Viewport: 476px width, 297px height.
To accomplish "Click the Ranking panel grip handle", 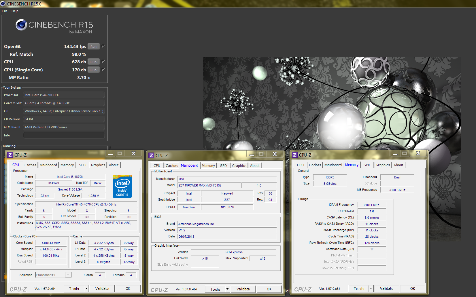I will [110, 148].
